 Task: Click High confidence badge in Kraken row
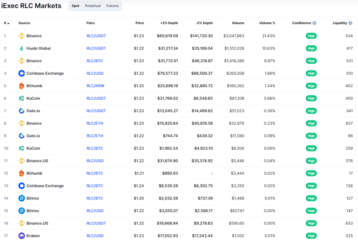(x=311, y=236)
